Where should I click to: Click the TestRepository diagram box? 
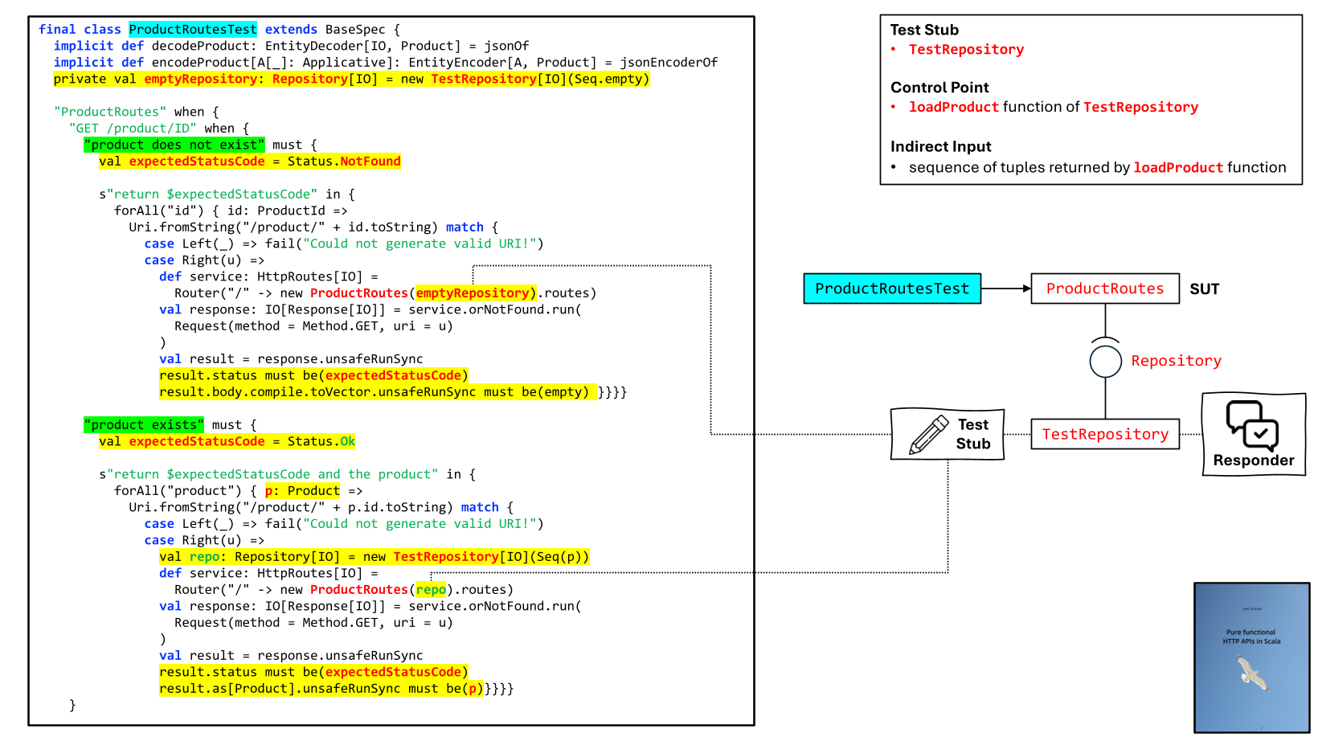click(x=1105, y=434)
